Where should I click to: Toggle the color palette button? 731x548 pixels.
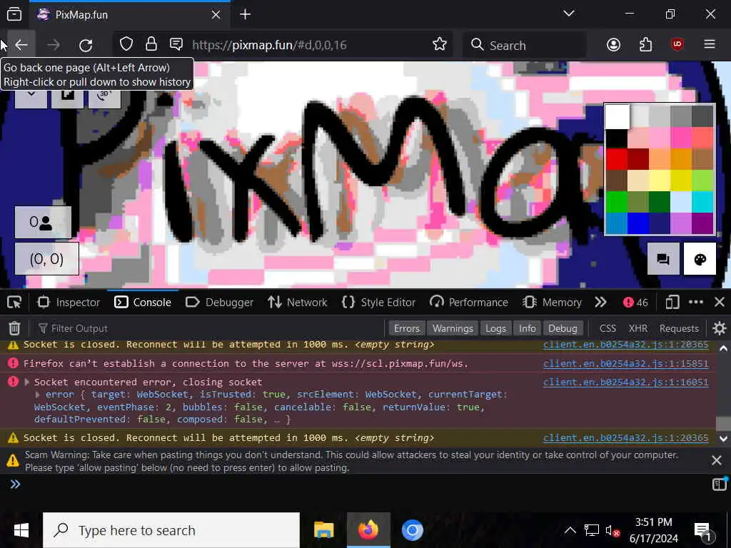[x=700, y=259]
